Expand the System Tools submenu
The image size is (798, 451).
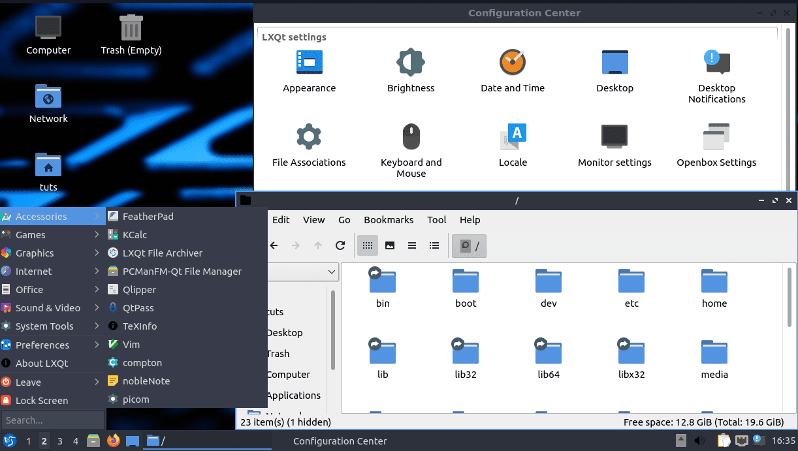pos(46,326)
